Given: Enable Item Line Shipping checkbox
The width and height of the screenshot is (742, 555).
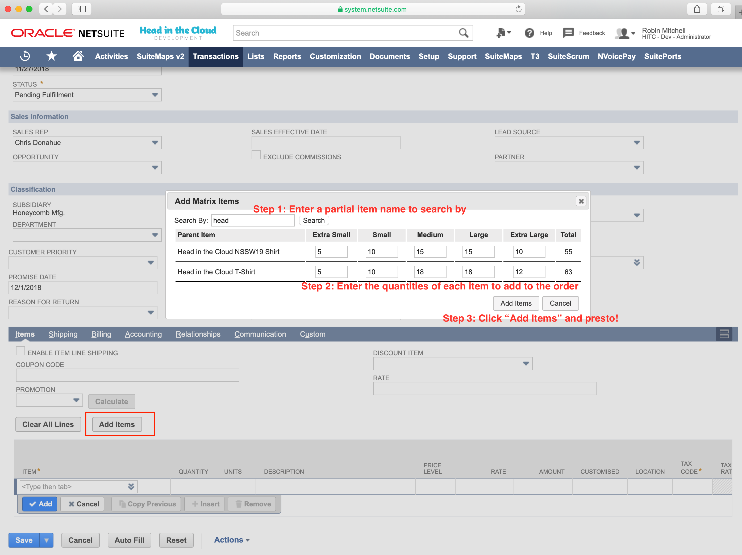Looking at the screenshot, I should click(20, 351).
